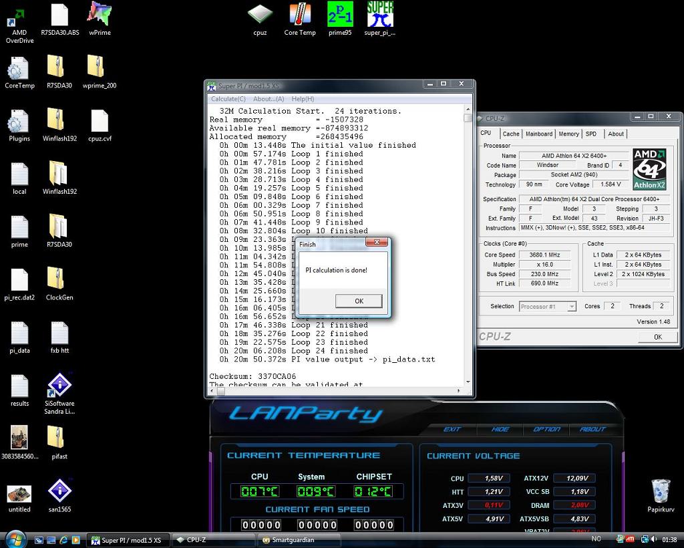684x548 pixels.
Task: Click the Super PI scroll down arrow
Action: pyautogui.click(x=468, y=382)
